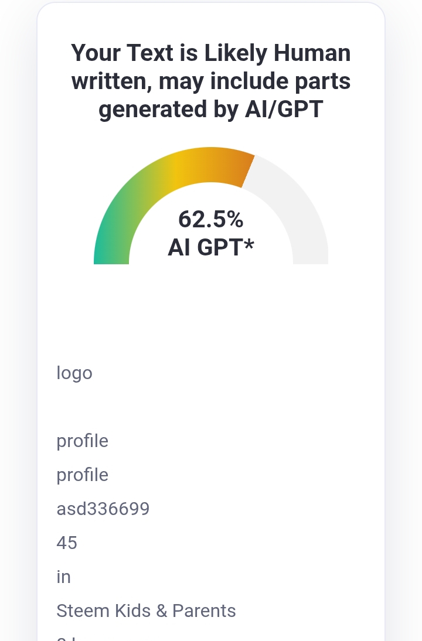Click the username asd336699
422x641 pixels.
click(103, 509)
